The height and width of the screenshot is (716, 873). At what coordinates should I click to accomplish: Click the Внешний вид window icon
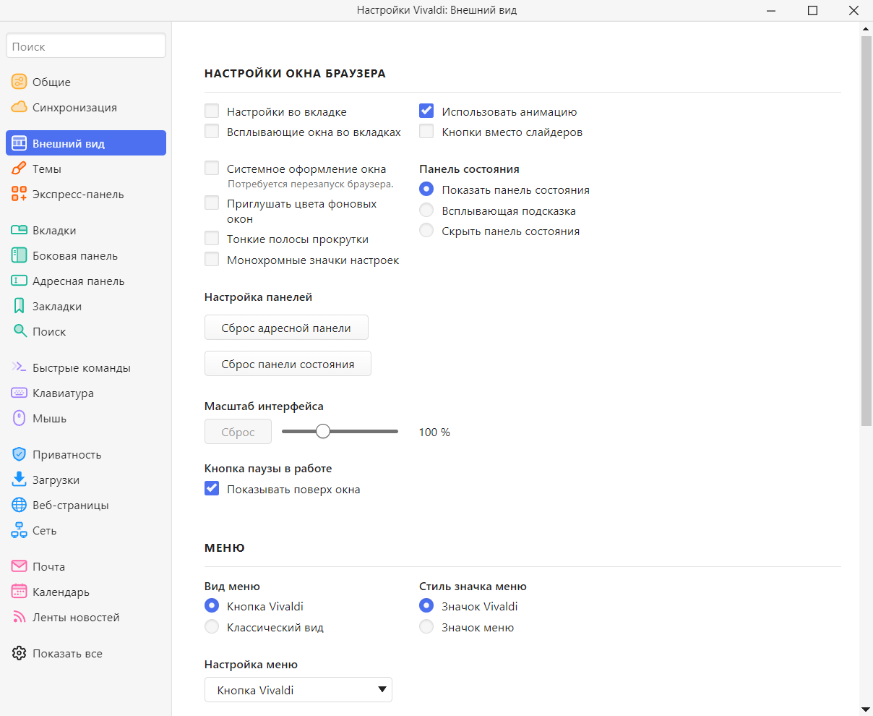click(x=20, y=143)
